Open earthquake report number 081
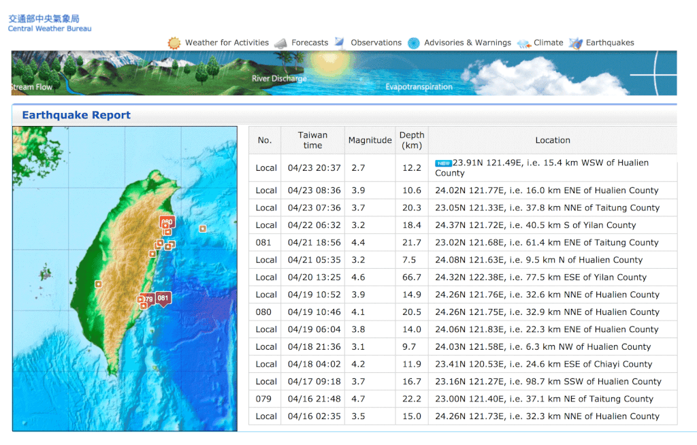This screenshot has width=697, height=445. pyautogui.click(x=263, y=242)
